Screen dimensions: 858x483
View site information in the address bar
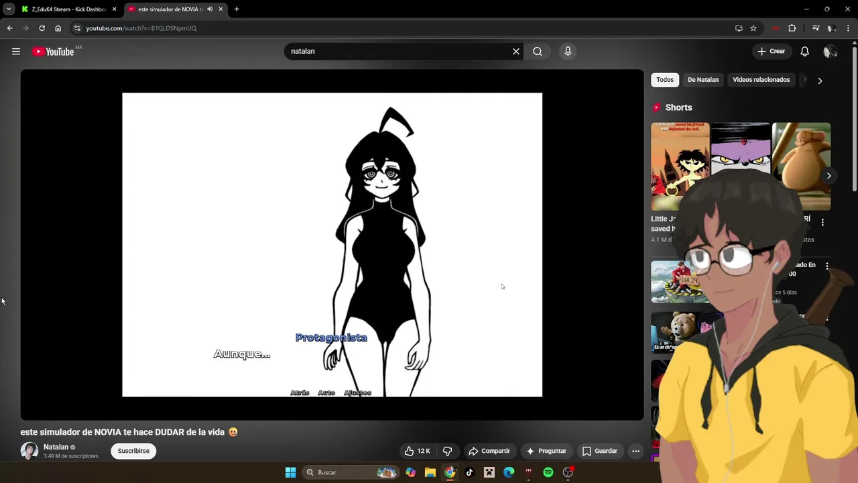pyautogui.click(x=77, y=28)
